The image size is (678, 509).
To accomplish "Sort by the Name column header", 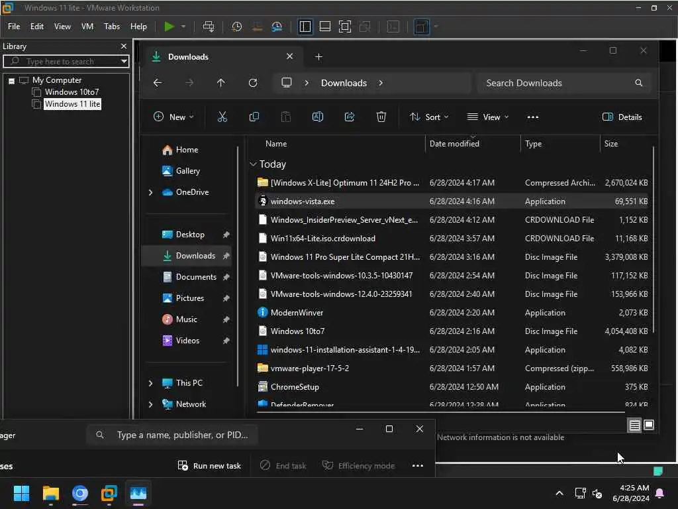I will click(276, 144).
